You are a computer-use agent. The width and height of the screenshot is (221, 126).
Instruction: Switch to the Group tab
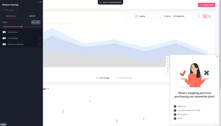pos(32,16)
